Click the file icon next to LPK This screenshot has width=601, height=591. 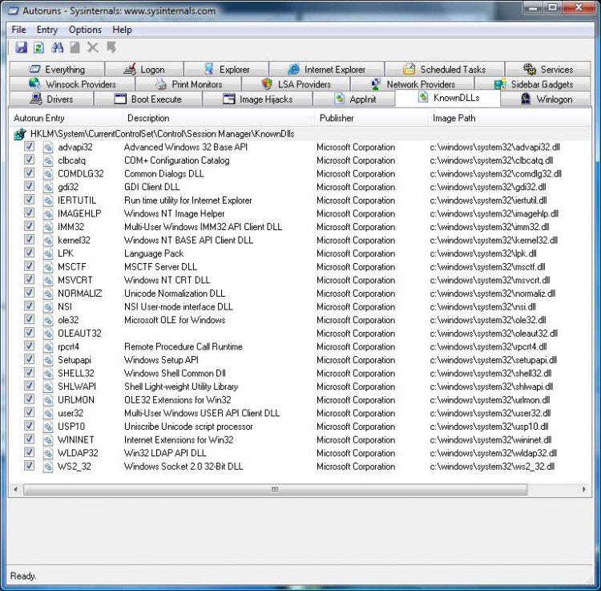(48, 253)
